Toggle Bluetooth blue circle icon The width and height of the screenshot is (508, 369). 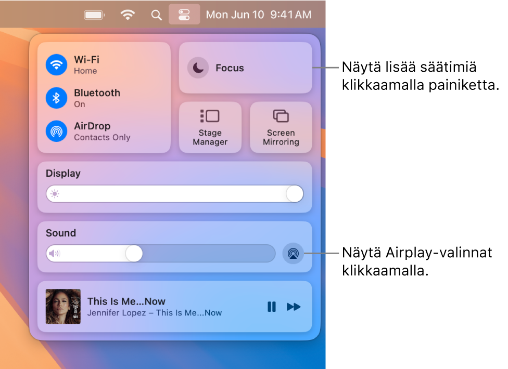[56, 98]
